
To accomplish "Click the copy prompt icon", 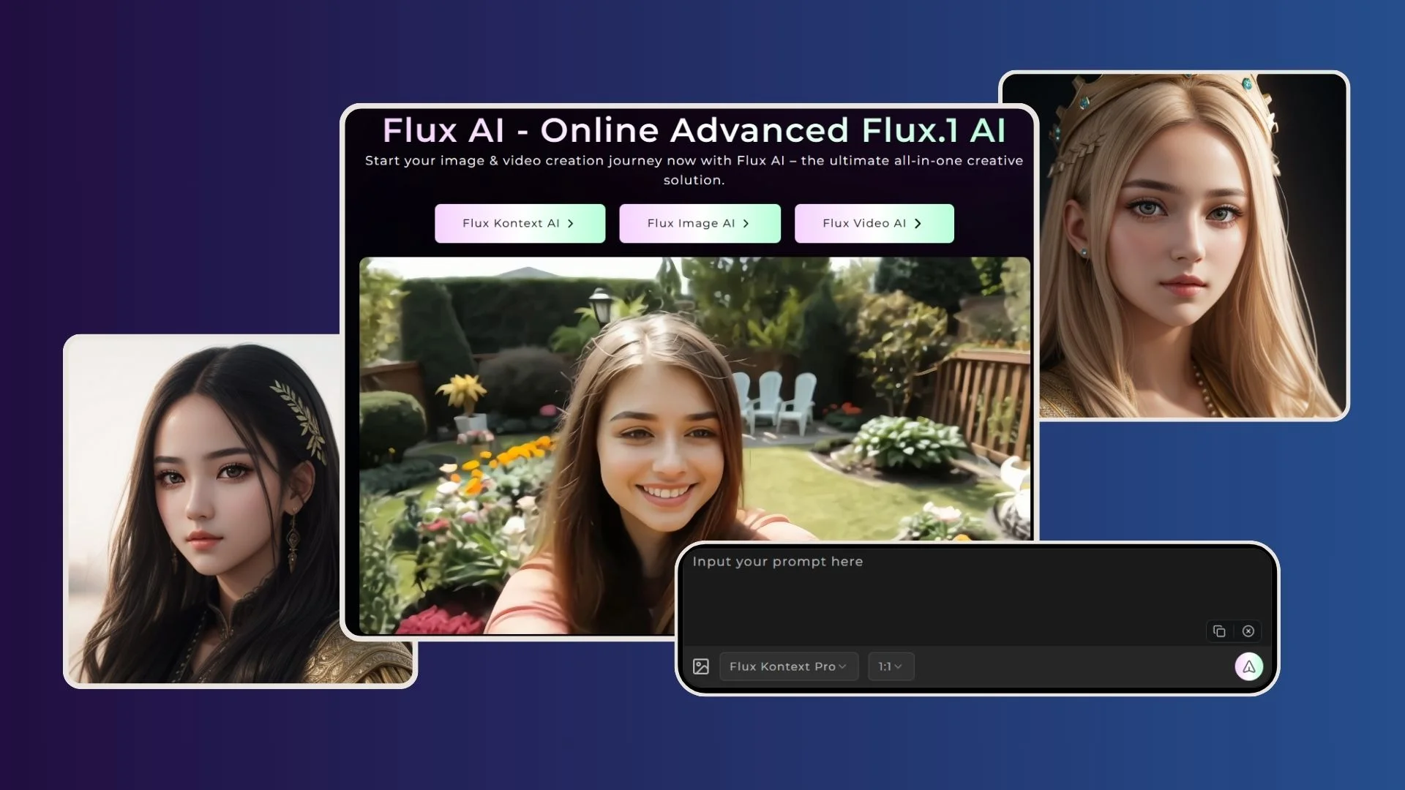I will point(1219,631).
